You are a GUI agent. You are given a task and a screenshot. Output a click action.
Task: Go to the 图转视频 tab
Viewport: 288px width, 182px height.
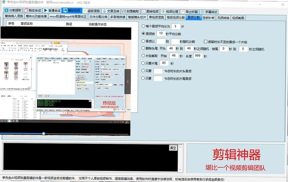tap(150, 11)
